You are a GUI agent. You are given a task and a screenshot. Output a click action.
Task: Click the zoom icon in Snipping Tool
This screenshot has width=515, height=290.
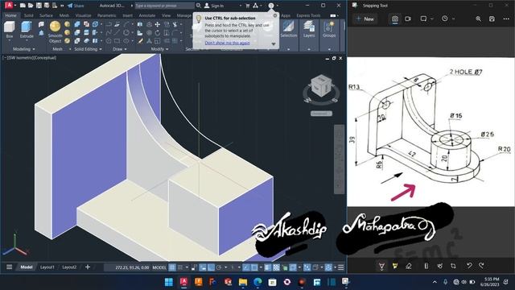click(x=478, y=19)
